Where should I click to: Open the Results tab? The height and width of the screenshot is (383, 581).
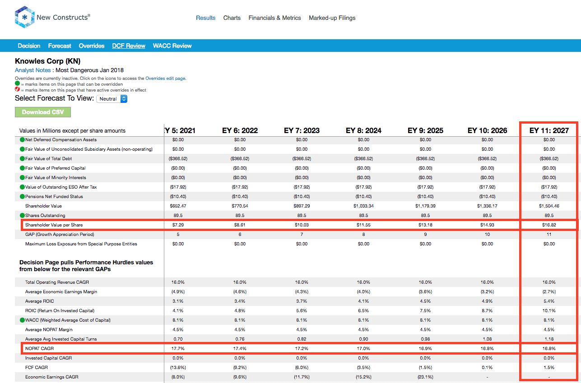pyautogui.click(x=205, y=18)
